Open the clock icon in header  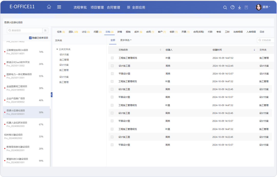[232, 7]
